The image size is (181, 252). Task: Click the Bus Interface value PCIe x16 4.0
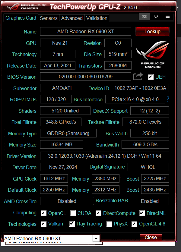click(135, 99)
